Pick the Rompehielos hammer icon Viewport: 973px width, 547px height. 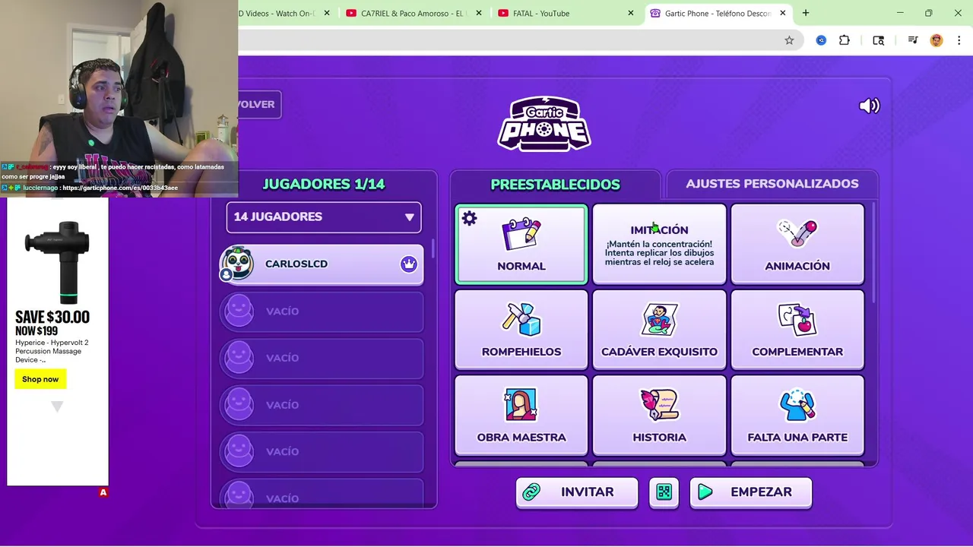pyautogui.click(x=521, y=319)
